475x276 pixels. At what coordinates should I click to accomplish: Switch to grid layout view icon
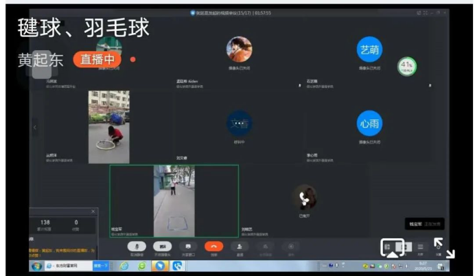tap(388, 246)
